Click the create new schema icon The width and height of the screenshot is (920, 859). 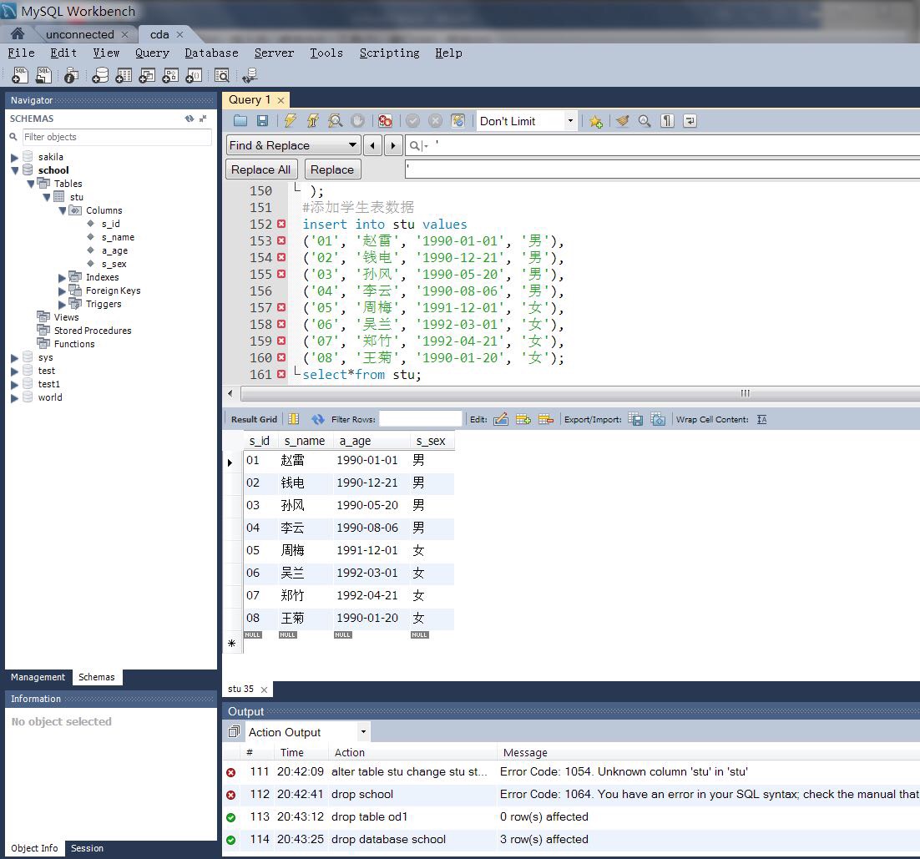click(x=100, y=76)
